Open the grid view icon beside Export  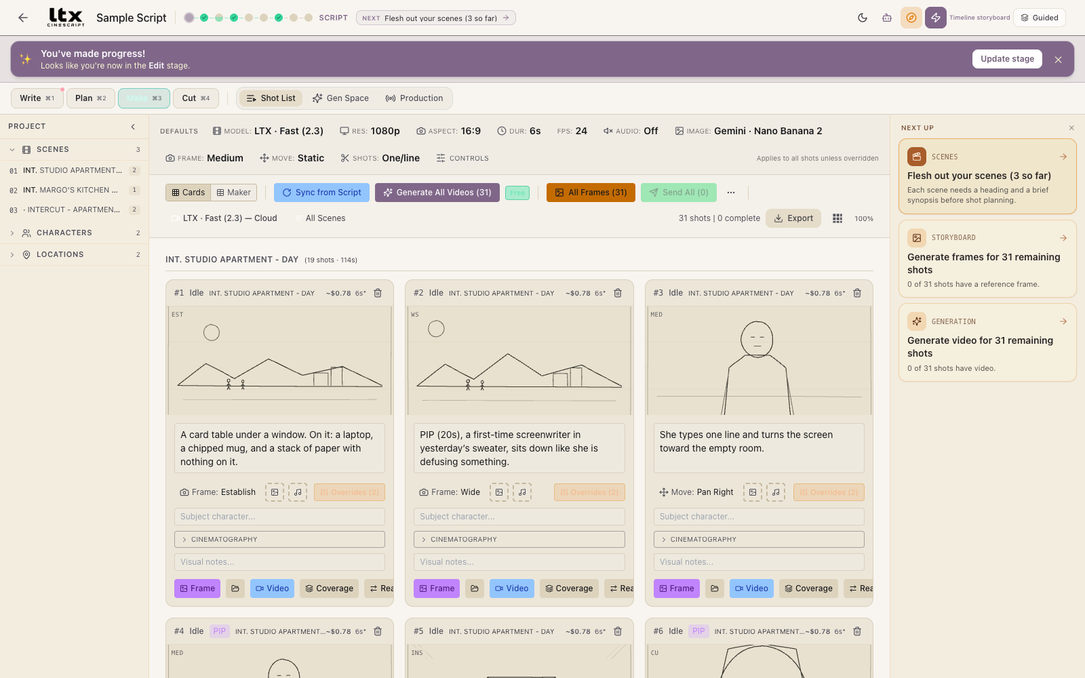pos(837,218)
